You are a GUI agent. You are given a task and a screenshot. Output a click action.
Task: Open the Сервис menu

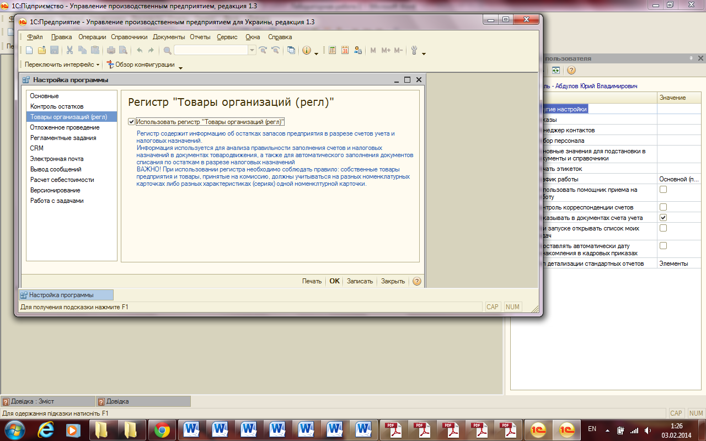(227, 37)
